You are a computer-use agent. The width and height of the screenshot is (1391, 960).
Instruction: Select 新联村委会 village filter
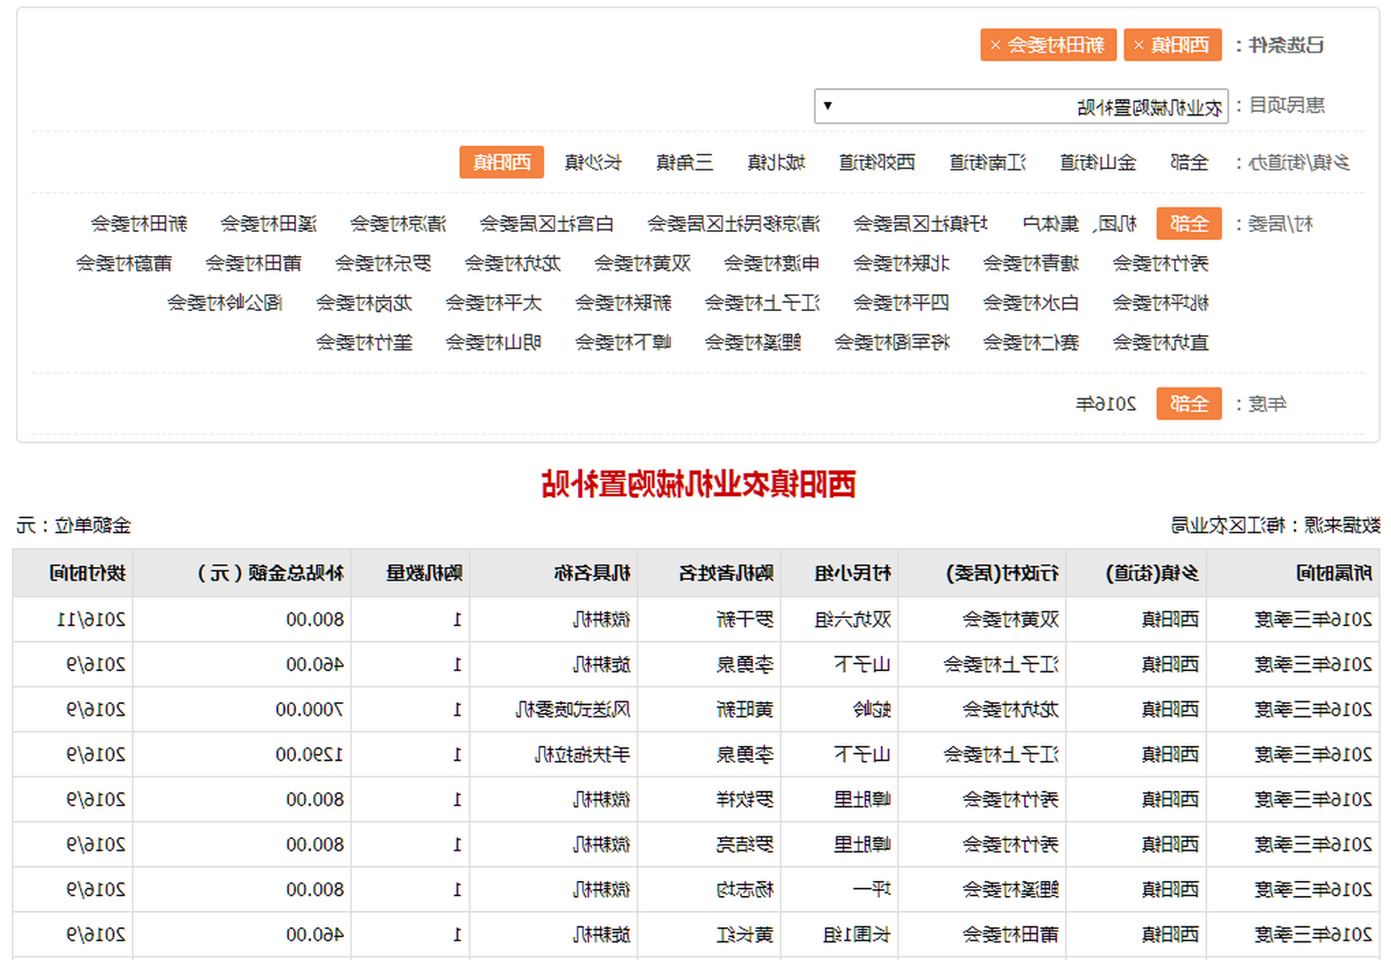(623, 303)
